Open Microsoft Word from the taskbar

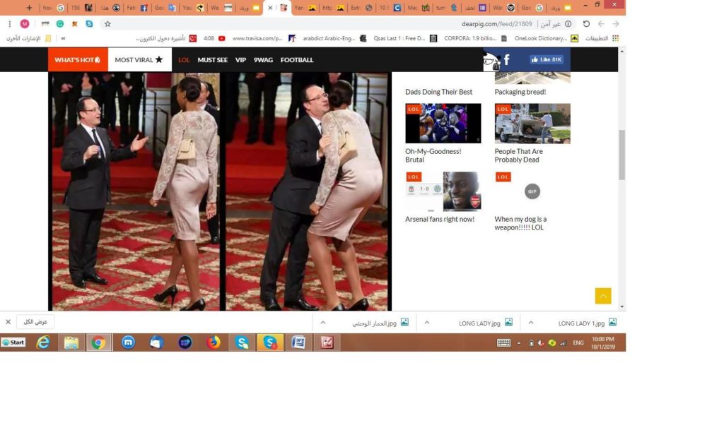[298, 342]
